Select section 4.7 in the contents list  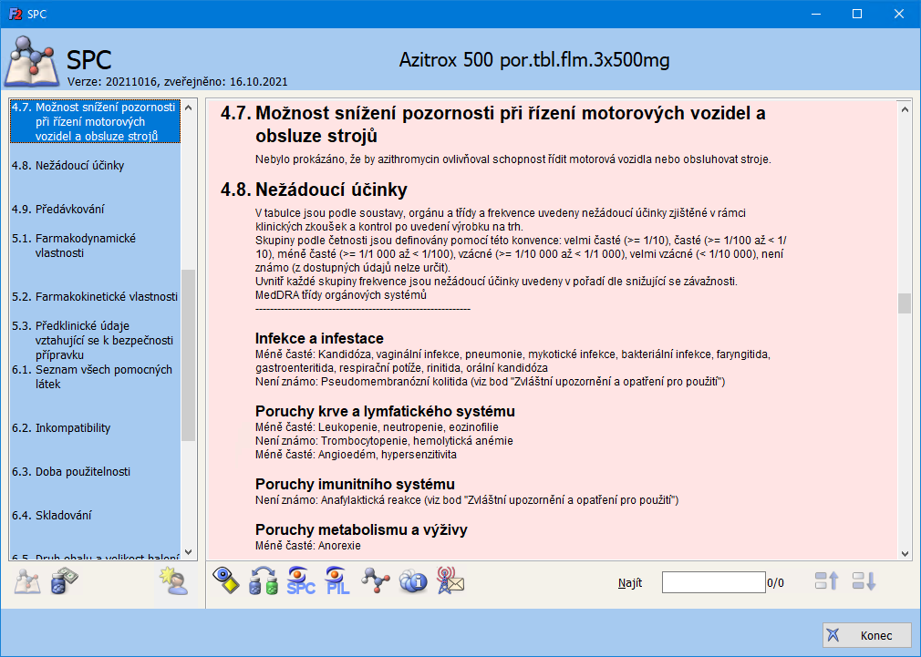click(95, 121)
